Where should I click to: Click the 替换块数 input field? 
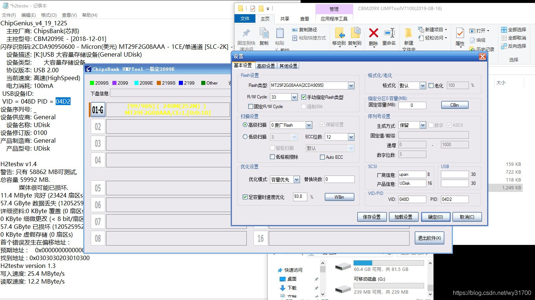[339, 179]
